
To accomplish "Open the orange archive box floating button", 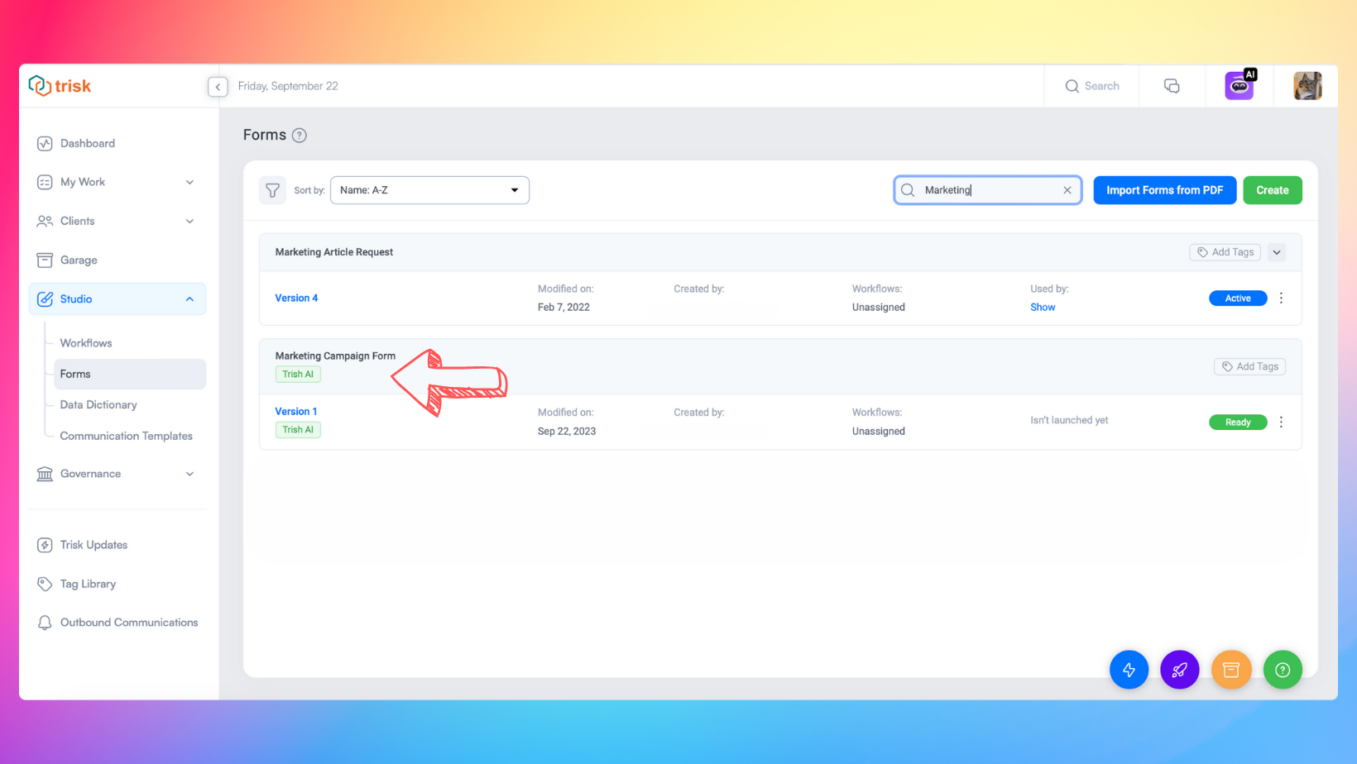I will (x=1231, y=670).
